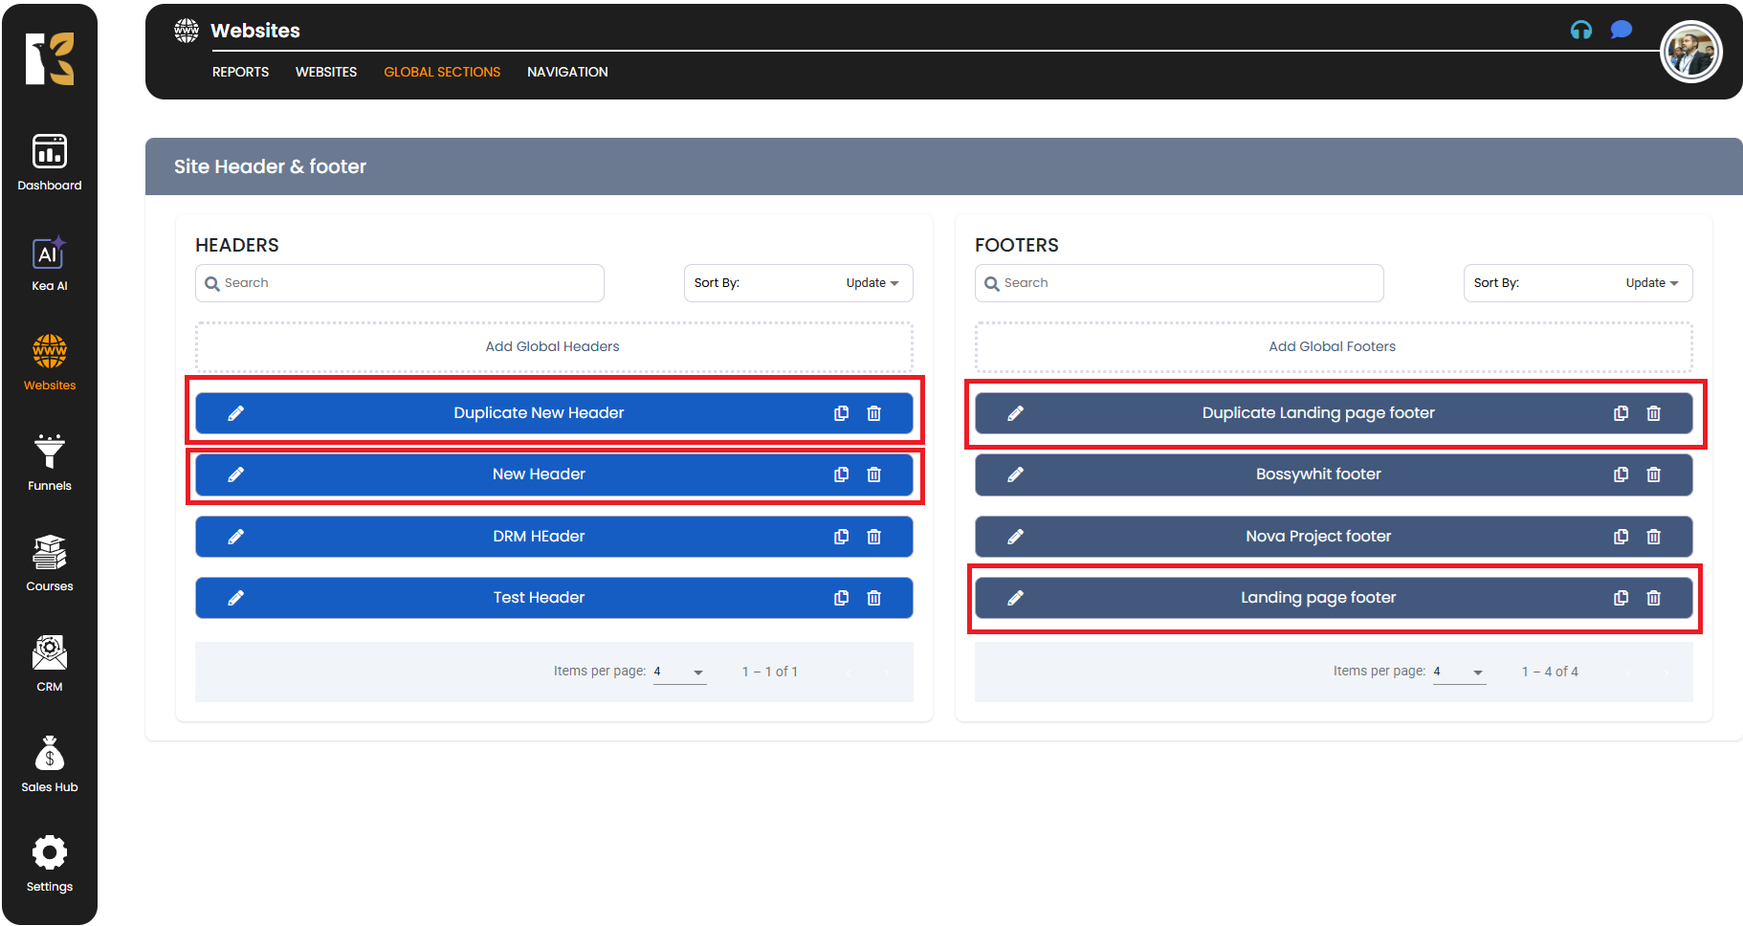Image resolution: width=1743 pixels, height=926 pixels.
Task: Delete the Bossywhit footer with trash icon
Action: coord(1653,474)
